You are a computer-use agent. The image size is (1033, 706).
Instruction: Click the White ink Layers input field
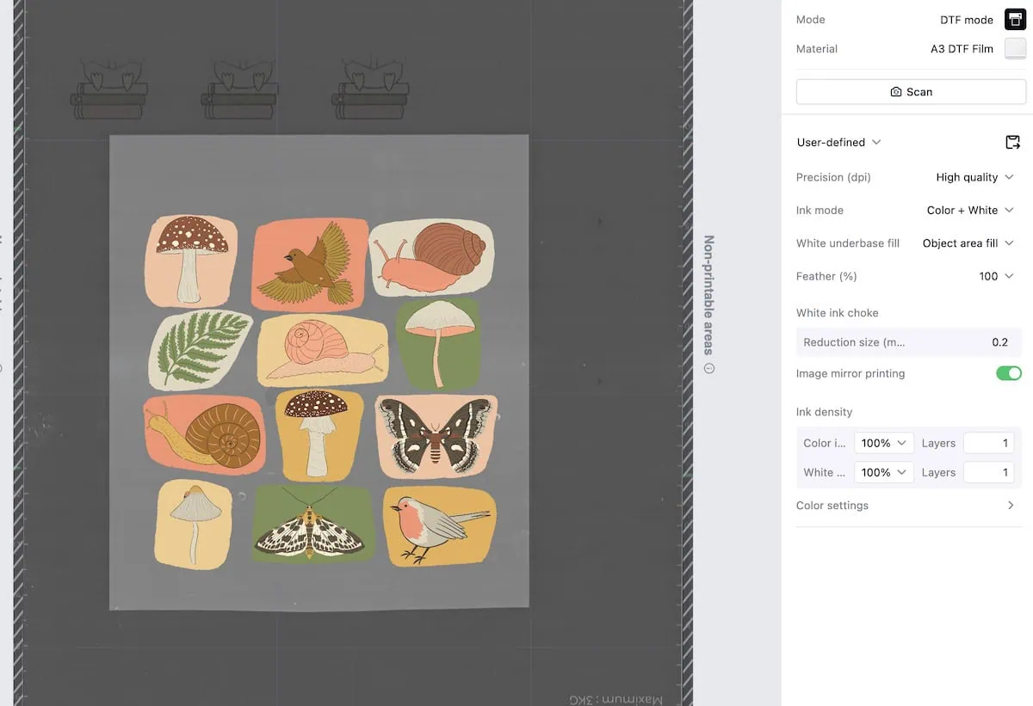click(x=988, y=472)
